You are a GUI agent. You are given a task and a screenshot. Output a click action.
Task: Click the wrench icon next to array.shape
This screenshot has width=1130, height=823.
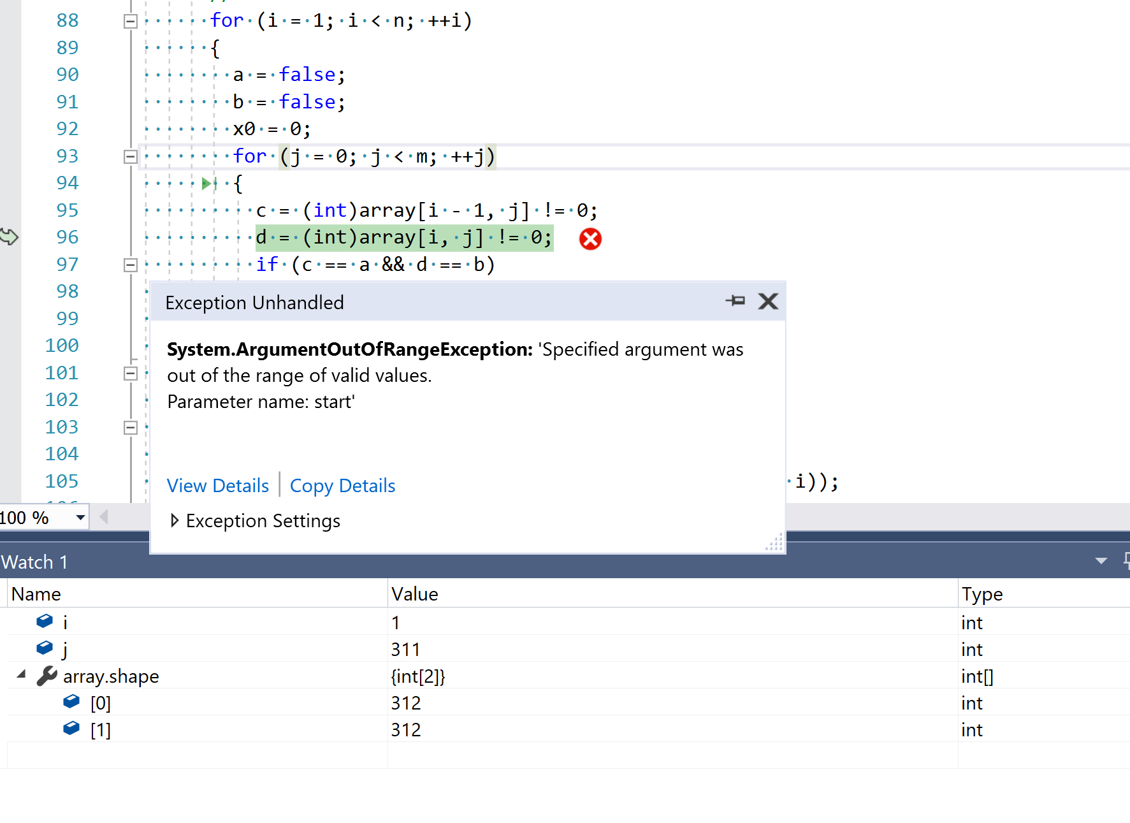click(x=47, y=676)
